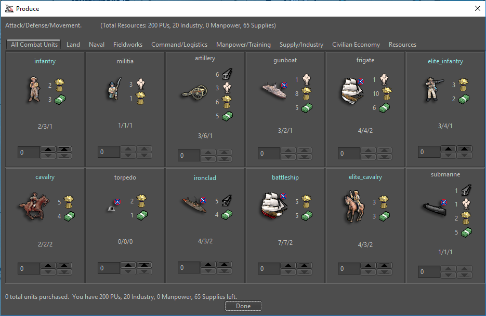Increment cavalry count with up arrow
486x316 pixels.
click(x=48, y=266)
